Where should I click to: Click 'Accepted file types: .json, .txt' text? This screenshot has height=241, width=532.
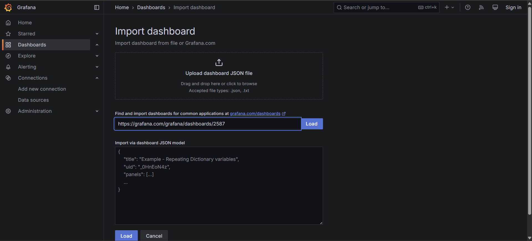coord(219,91)
